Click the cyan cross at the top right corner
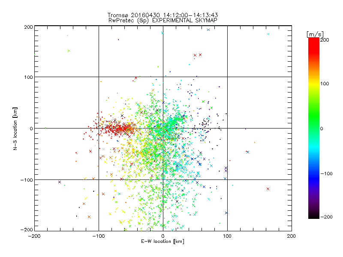 coord(268,34)
